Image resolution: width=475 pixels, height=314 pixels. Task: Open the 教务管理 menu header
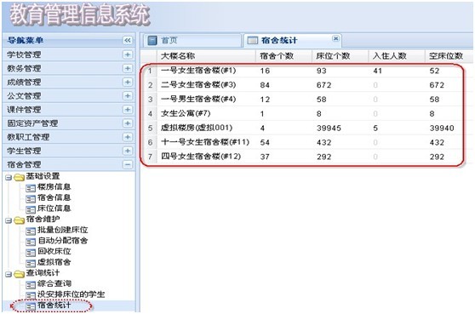click(68, 68)
